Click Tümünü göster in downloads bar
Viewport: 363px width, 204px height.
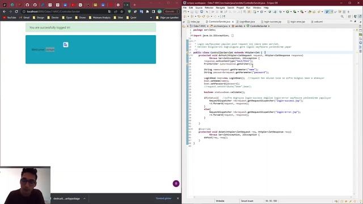point(163,198)
